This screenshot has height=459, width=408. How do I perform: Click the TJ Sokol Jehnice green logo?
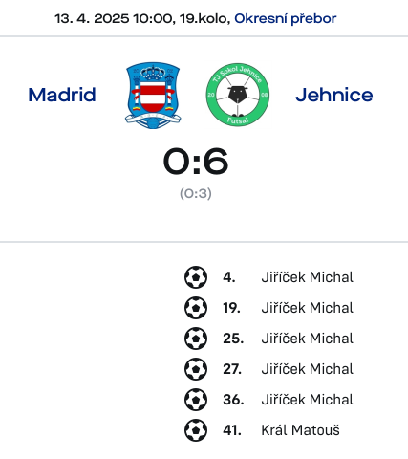(238, 95)
